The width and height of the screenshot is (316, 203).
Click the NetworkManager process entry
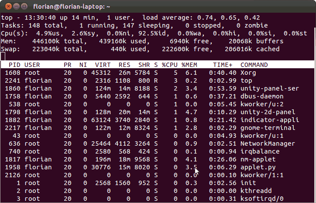coord(268,143)
